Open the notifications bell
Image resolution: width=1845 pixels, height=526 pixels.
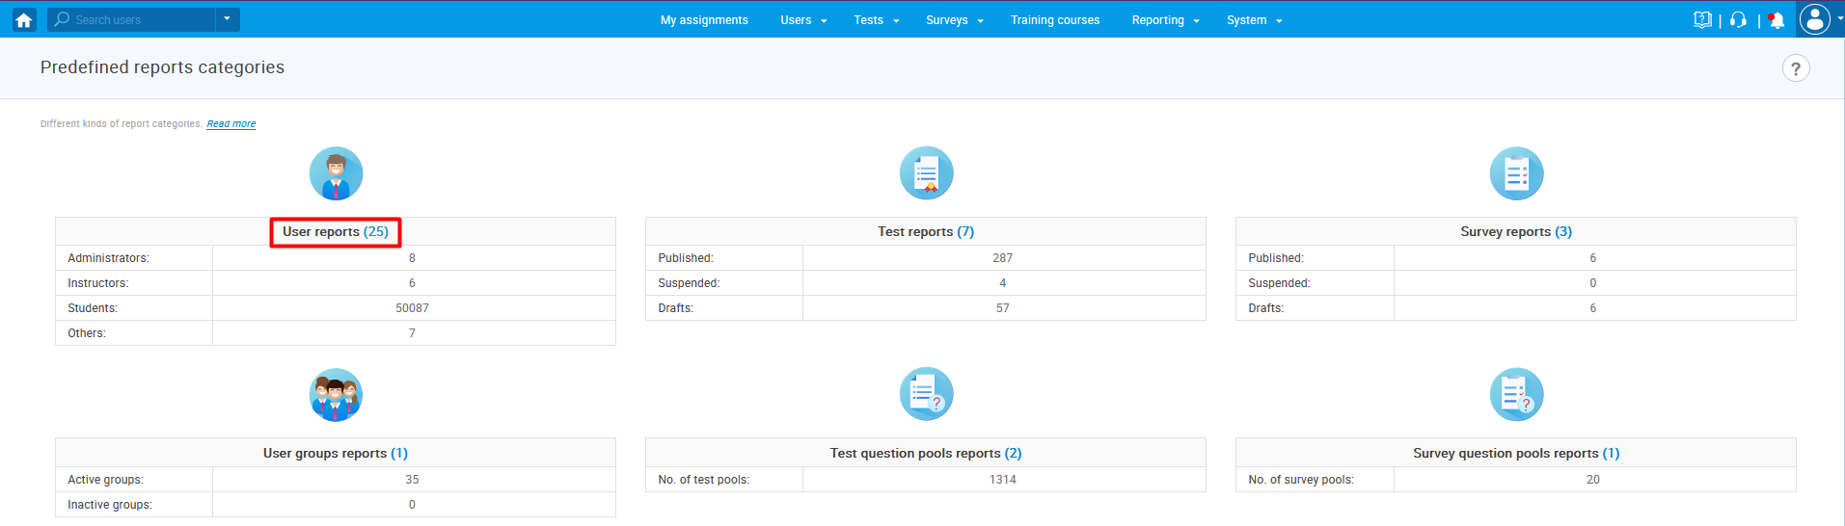(1777, 20)
